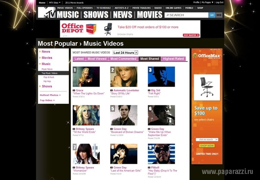Click the video icon beside Pitbull
Screen dimensions: 260x180
click(x=149, y=168)
